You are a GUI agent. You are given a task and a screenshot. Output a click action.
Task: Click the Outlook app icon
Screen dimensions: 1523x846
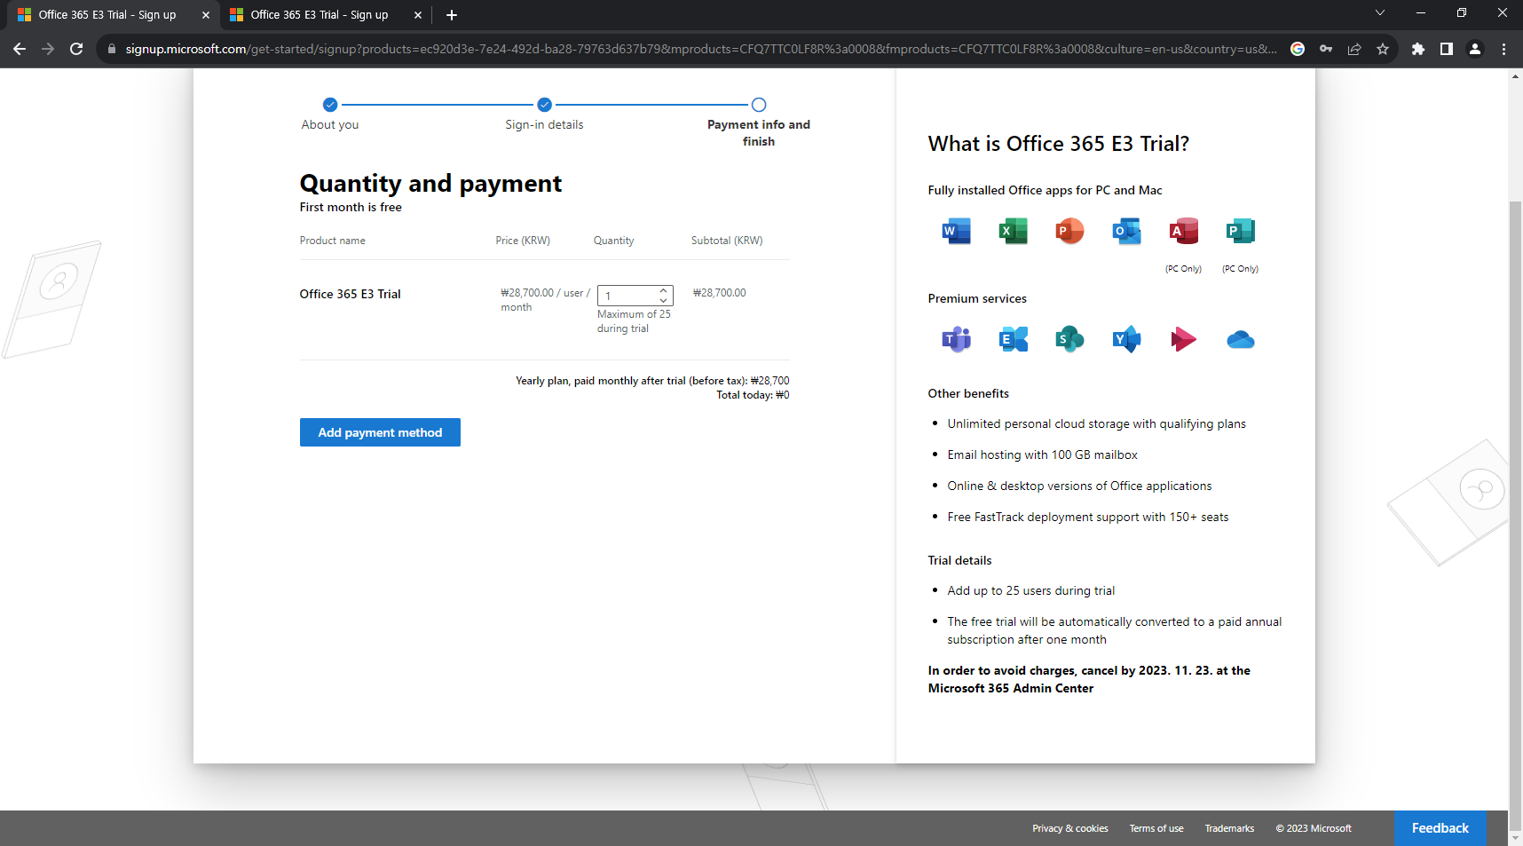pos(1126,231)
